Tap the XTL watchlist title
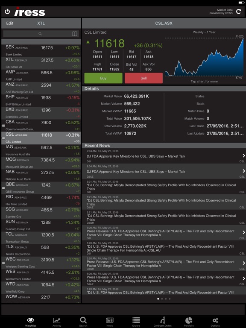 coord(41,23)
